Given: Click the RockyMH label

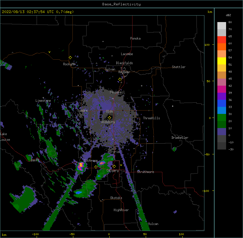Looking at the screenshot, I should tap(69, 64).
